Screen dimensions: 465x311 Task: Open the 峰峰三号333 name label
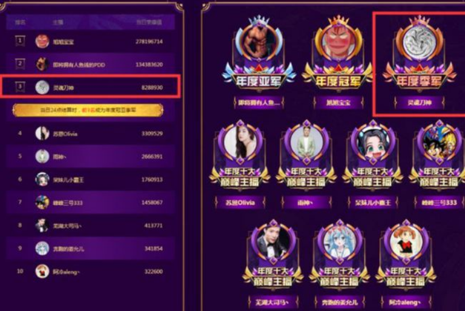point(439,203)
